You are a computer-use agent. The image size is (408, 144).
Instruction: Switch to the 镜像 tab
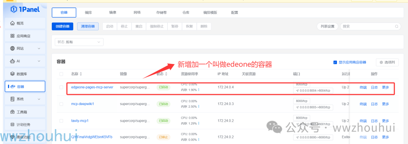point(113,12)
